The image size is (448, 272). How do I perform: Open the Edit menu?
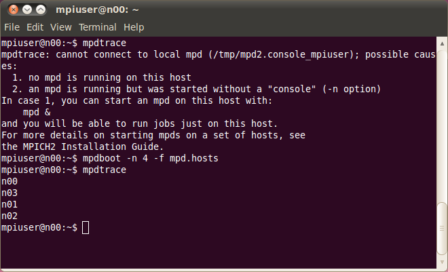point(35,27)
